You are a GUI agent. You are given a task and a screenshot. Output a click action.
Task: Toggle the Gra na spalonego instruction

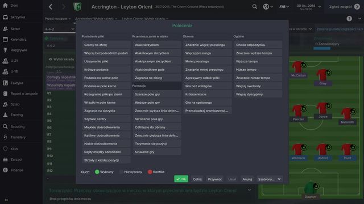coord(208,103)
